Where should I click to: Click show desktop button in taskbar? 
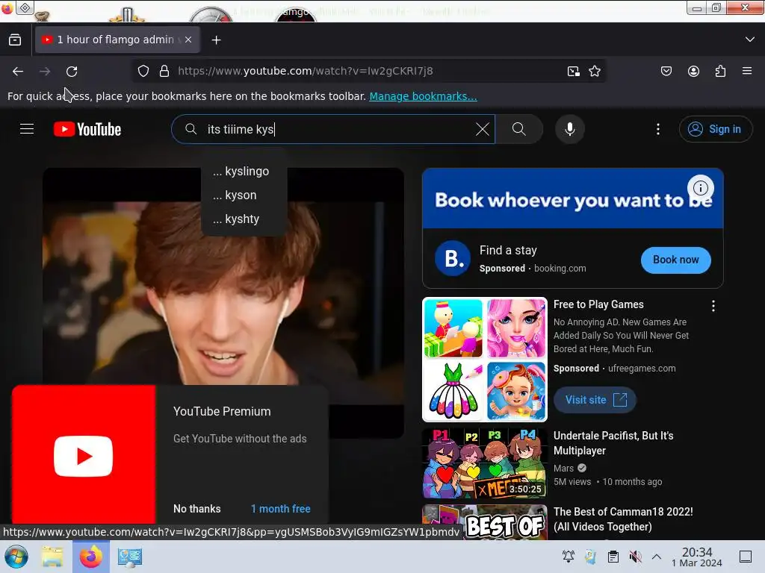[x=745, y=557]
